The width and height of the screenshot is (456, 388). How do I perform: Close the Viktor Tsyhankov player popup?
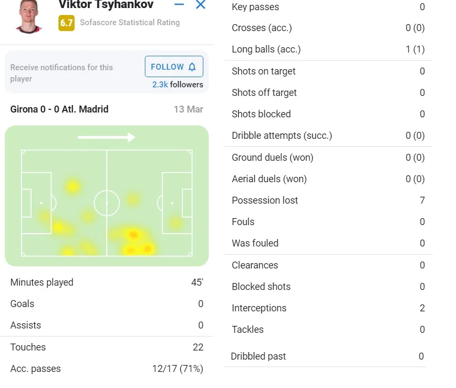201,5
